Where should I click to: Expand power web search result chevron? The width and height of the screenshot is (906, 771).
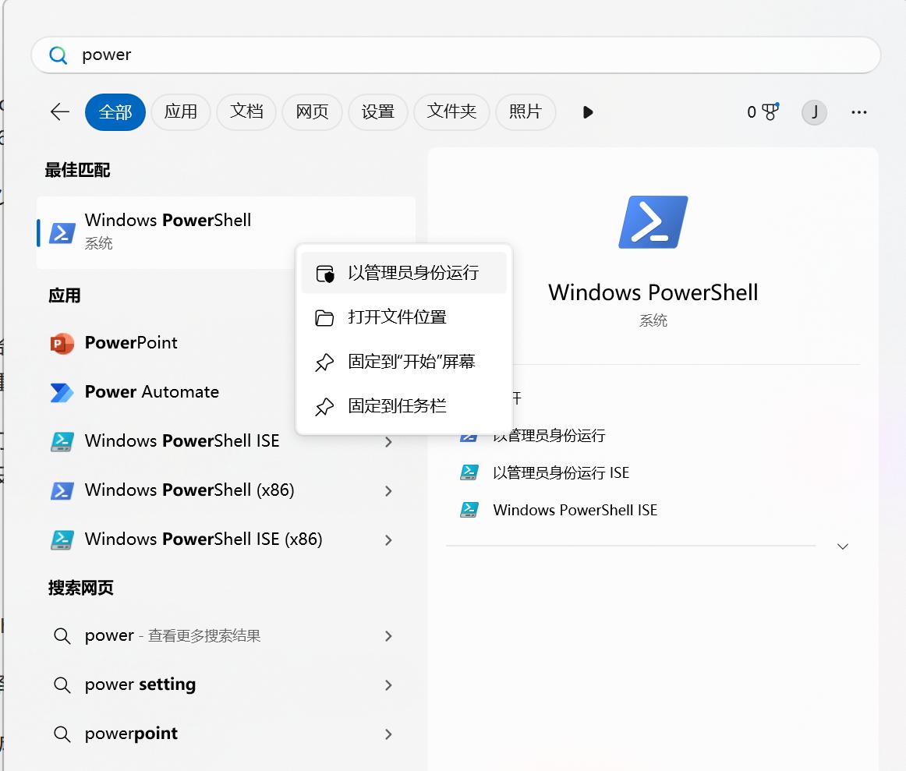pos(388,636)
